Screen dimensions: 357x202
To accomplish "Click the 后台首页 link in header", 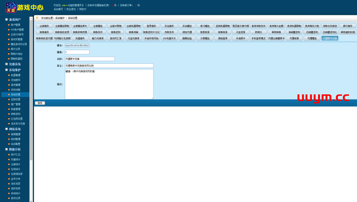I will tap(59, 9).
